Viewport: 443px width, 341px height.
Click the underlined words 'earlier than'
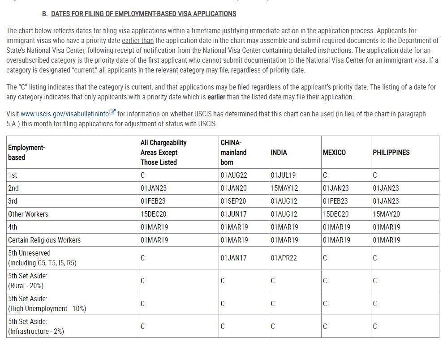pos(138,40)
